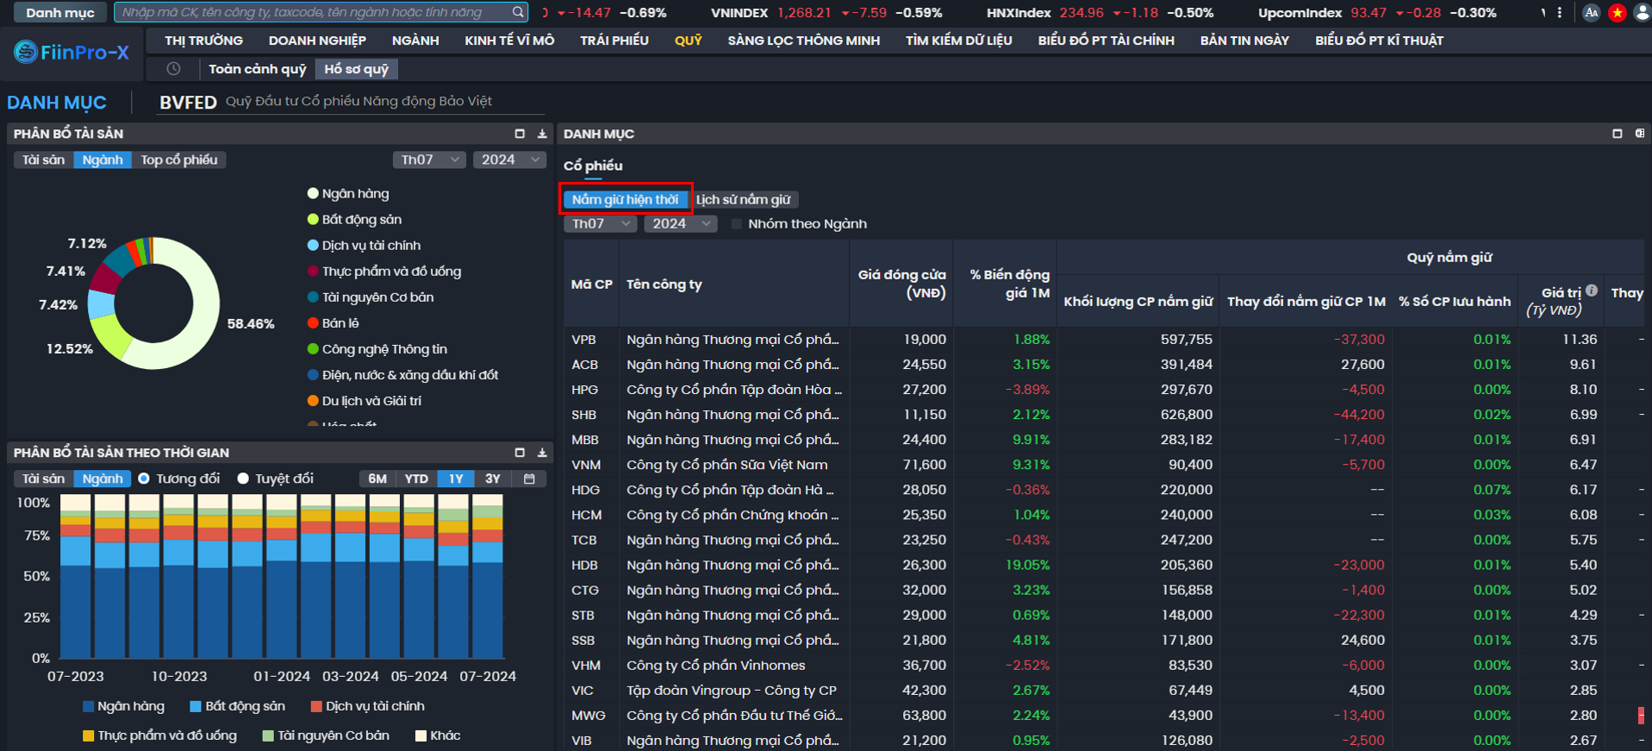Download the Phân bổ tài sản chart

click(x=542, y=134)
